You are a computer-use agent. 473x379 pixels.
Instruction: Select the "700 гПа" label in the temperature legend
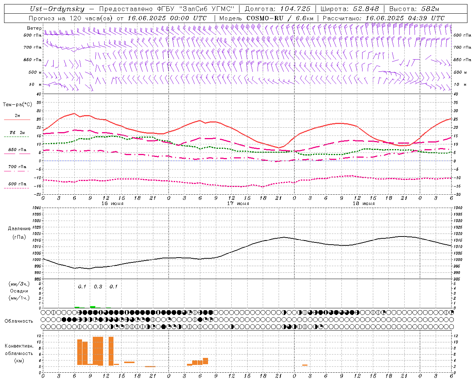pos(17,167)
